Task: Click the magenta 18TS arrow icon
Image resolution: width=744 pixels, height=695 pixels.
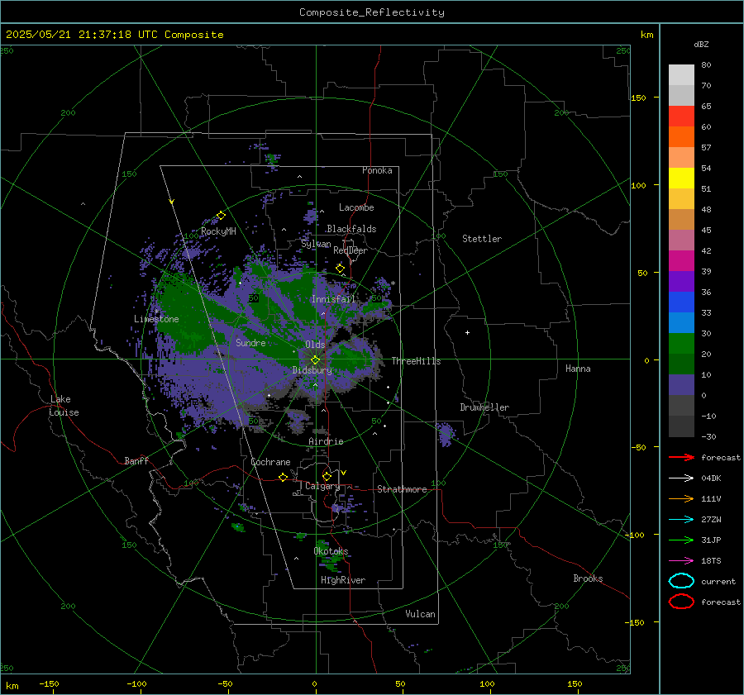Action: pyautogui.click(x=681, y=561)
